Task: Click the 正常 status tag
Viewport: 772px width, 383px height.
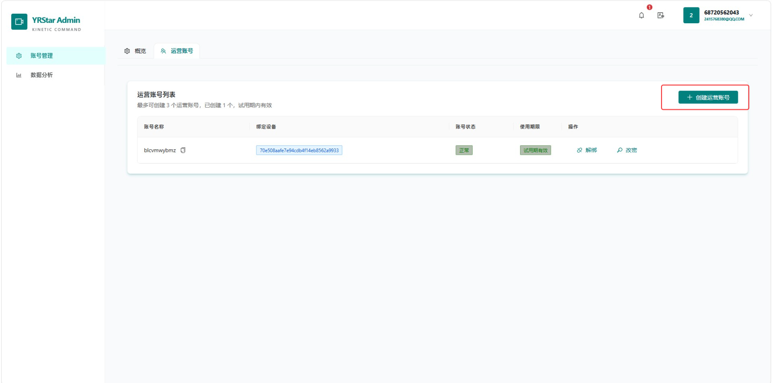Action: coord(464,150)
